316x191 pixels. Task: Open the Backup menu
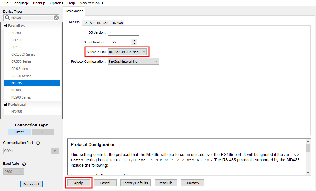[x=39, y=3]
